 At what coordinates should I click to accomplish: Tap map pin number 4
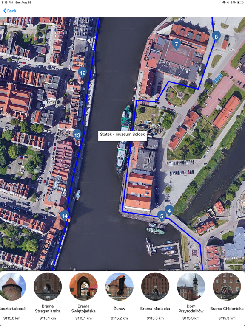point(169,211)
